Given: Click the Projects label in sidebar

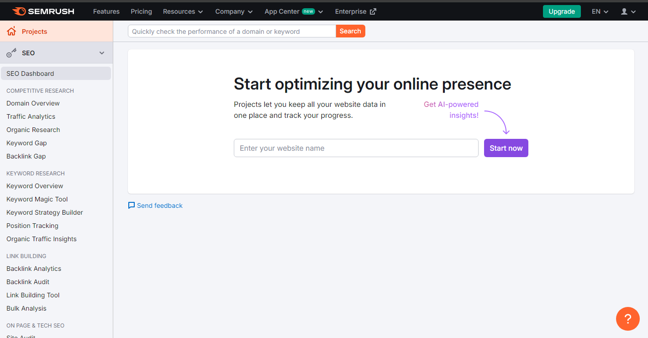Looking at the screenshot, I should click(x=34, y=32).
